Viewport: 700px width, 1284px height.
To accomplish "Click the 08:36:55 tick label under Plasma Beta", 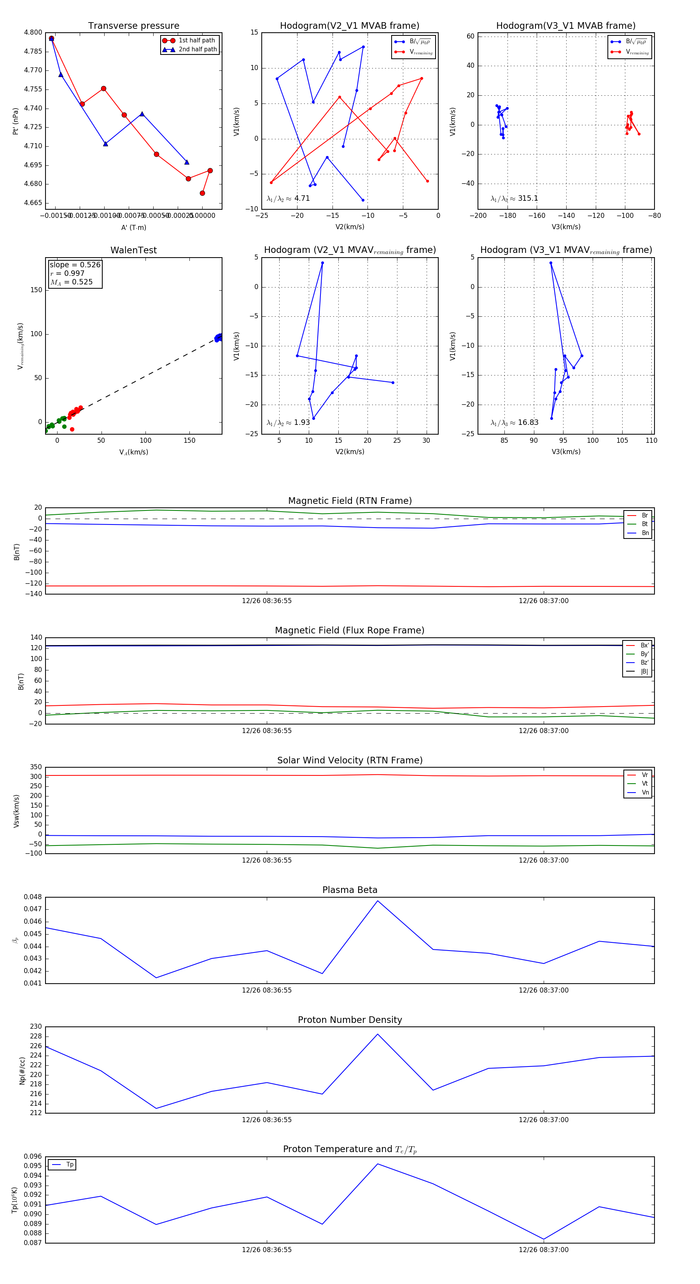I will click(266, 990).
